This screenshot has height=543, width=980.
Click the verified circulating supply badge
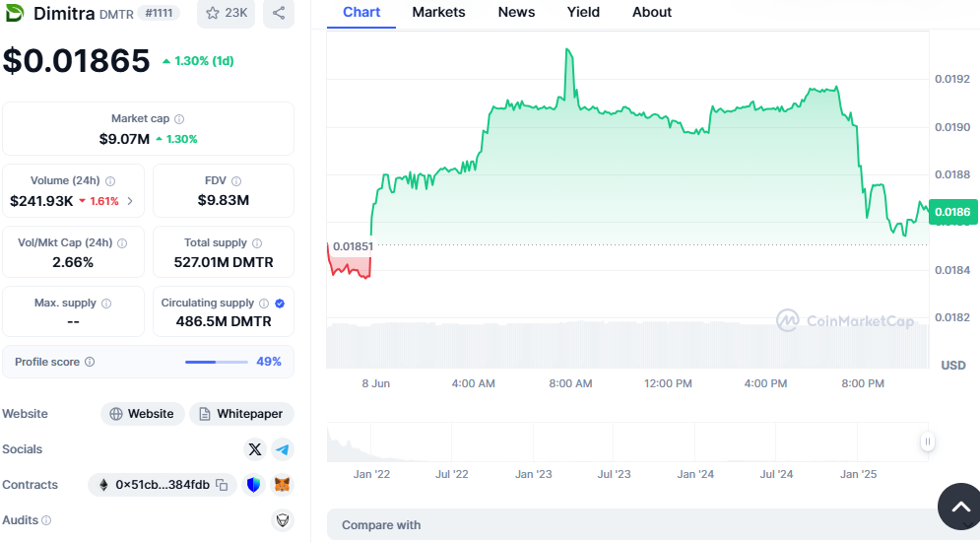280,304
